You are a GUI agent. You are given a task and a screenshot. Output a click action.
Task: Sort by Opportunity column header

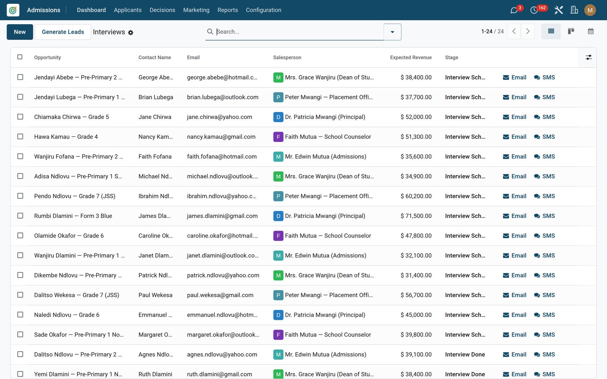point(47,58)
